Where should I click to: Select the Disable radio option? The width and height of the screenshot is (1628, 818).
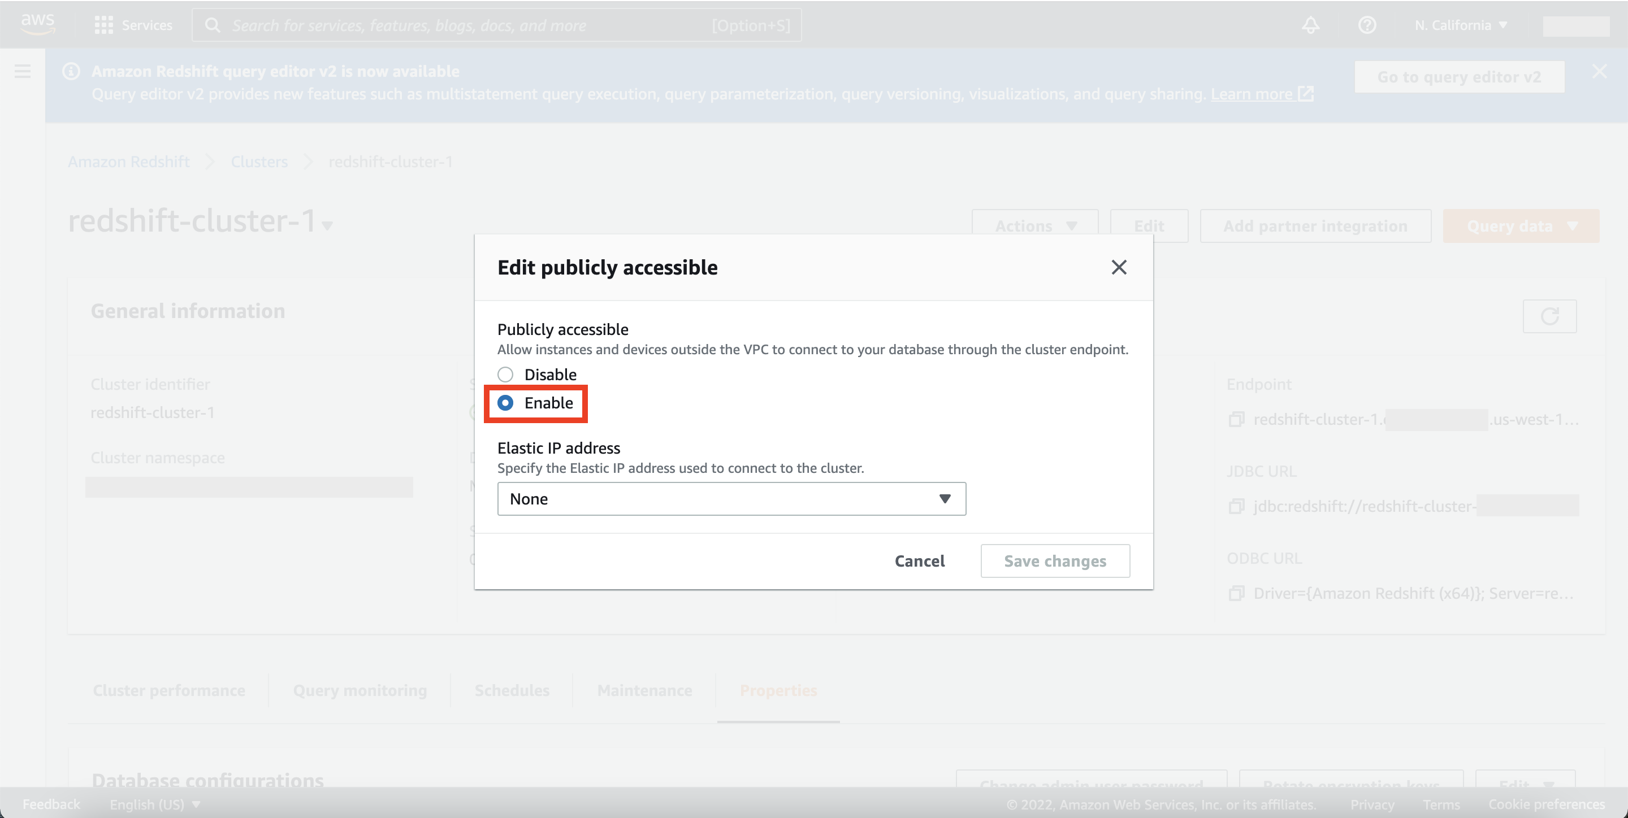tap(505, 375)
